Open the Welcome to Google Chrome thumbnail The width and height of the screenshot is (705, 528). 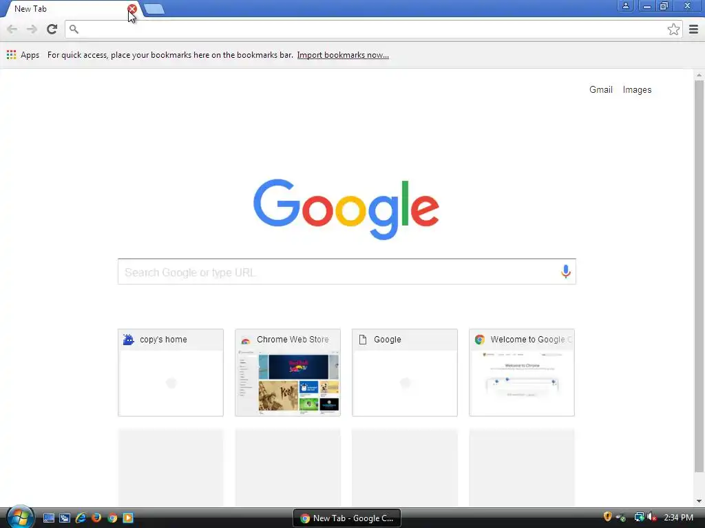[522, 372]
